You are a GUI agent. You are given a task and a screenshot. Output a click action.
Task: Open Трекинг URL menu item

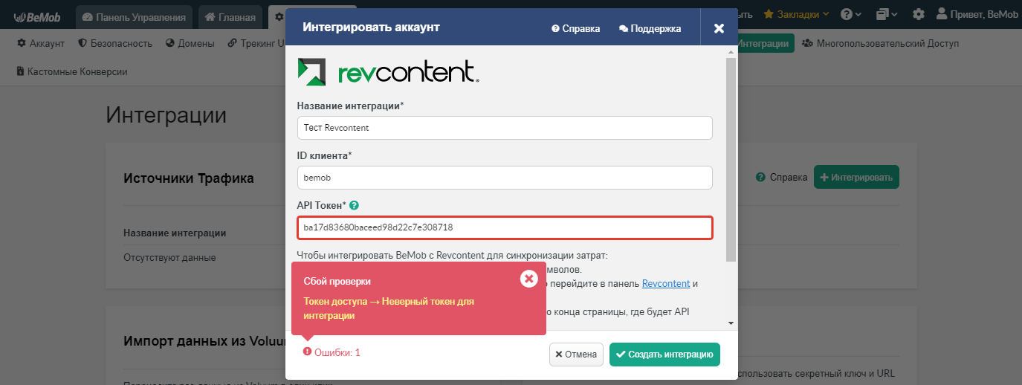256,43
